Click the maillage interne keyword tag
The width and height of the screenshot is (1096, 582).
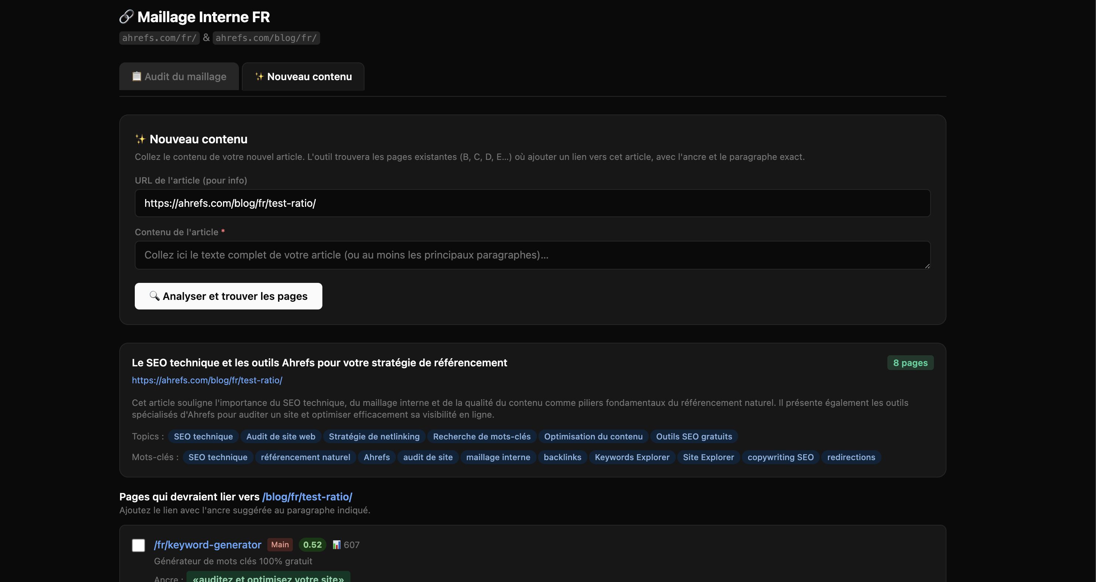pos(498,457)
